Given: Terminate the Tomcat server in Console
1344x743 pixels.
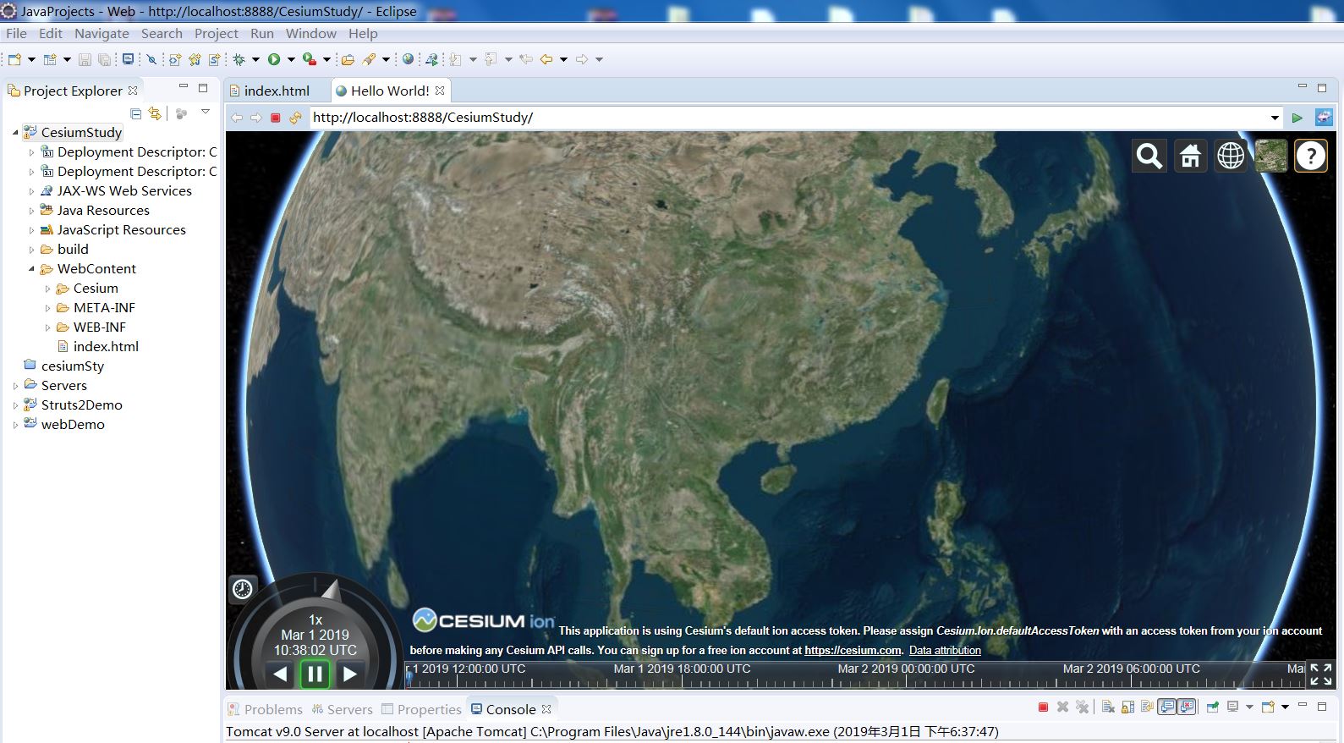Looking at the screenshot, I should coord(1043,707).
